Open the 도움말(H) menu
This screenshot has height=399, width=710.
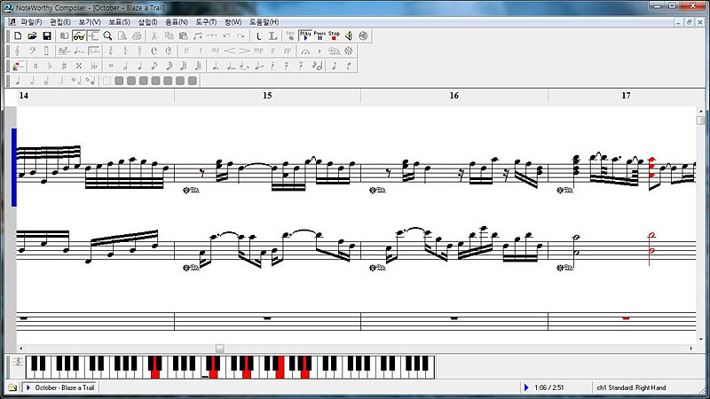coord(264,21)
